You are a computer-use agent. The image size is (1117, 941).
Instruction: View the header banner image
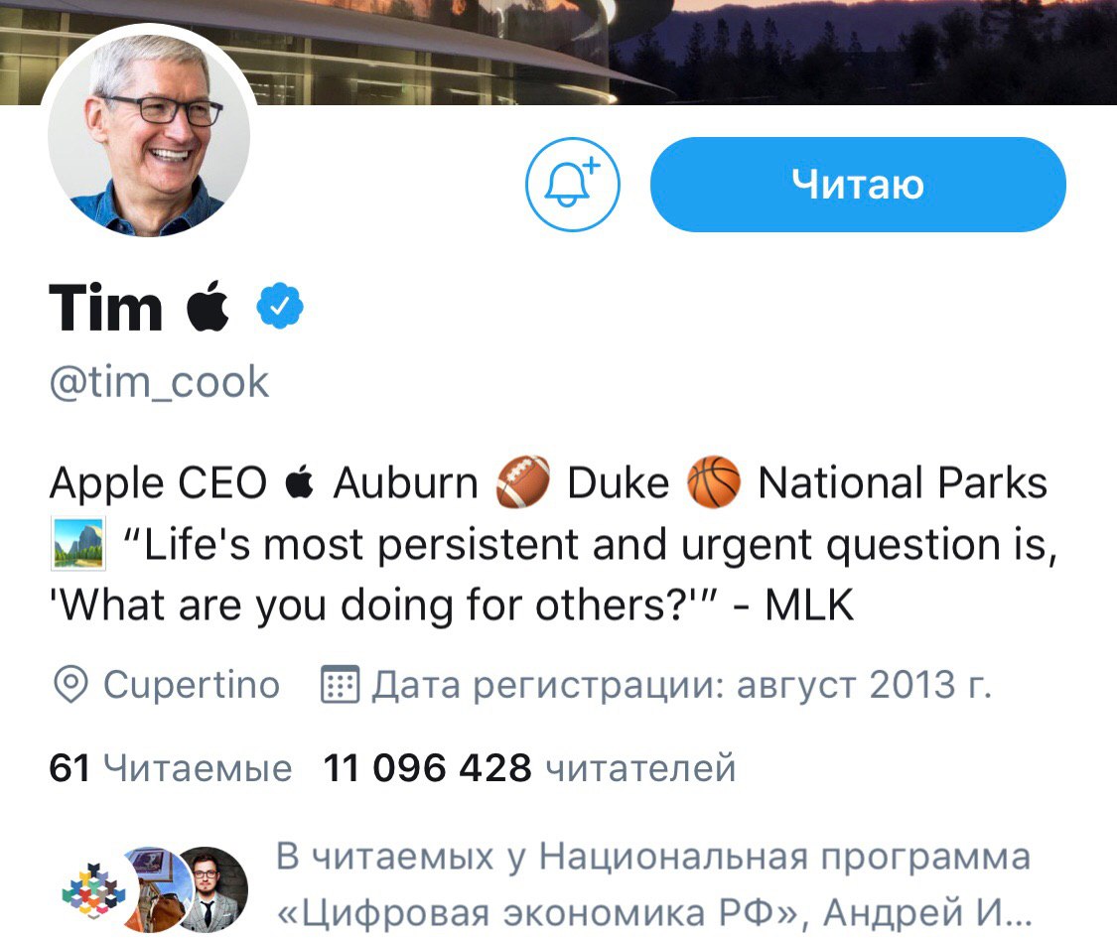(558, 52)
